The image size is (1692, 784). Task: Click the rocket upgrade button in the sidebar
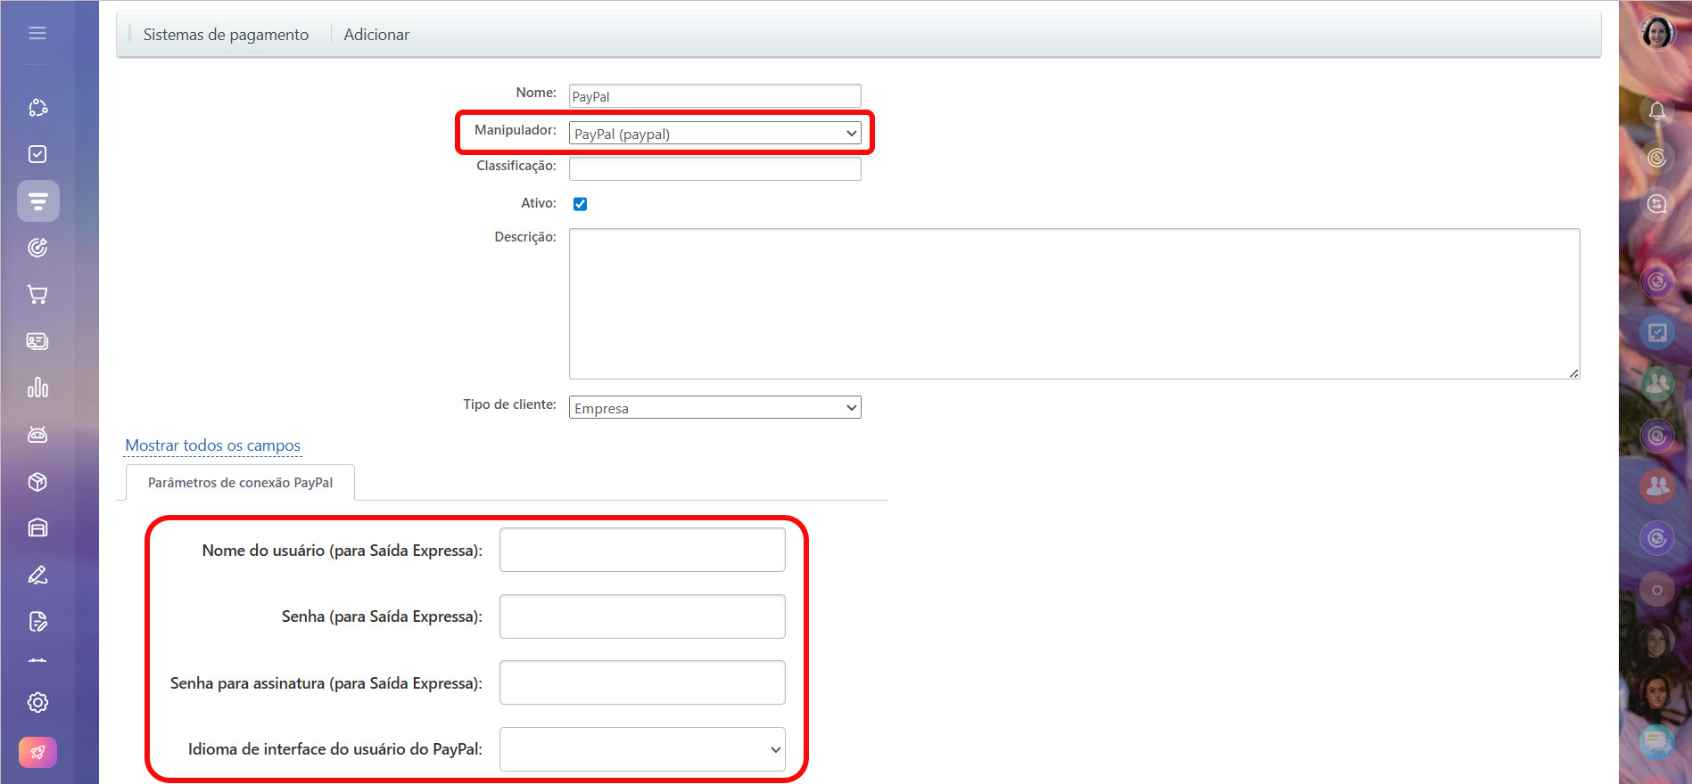[x=37, y=753]
